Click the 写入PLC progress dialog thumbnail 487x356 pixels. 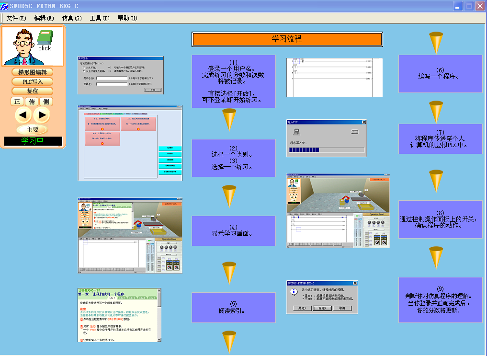coord(326,138)
